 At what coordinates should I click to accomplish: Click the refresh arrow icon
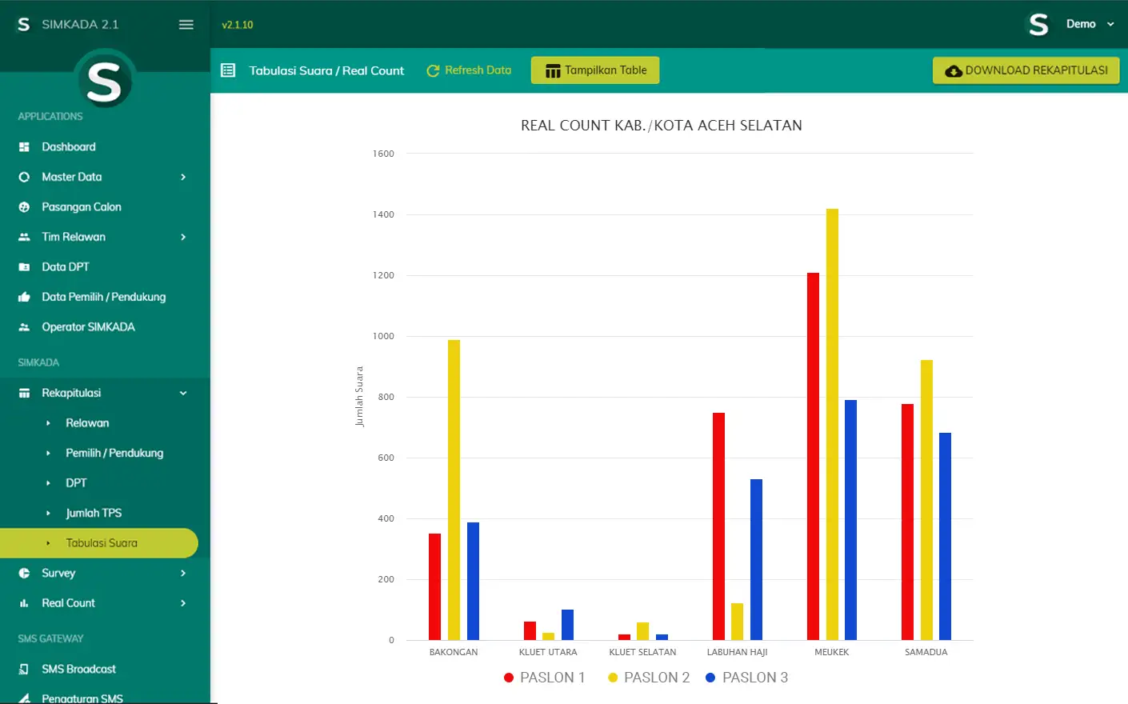tap(433, 70)
